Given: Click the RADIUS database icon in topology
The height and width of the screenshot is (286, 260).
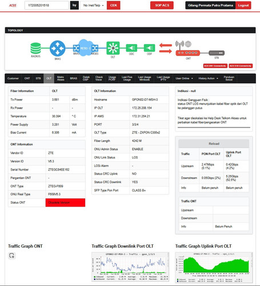Looking at the screenshot, I should coord(35,48).
